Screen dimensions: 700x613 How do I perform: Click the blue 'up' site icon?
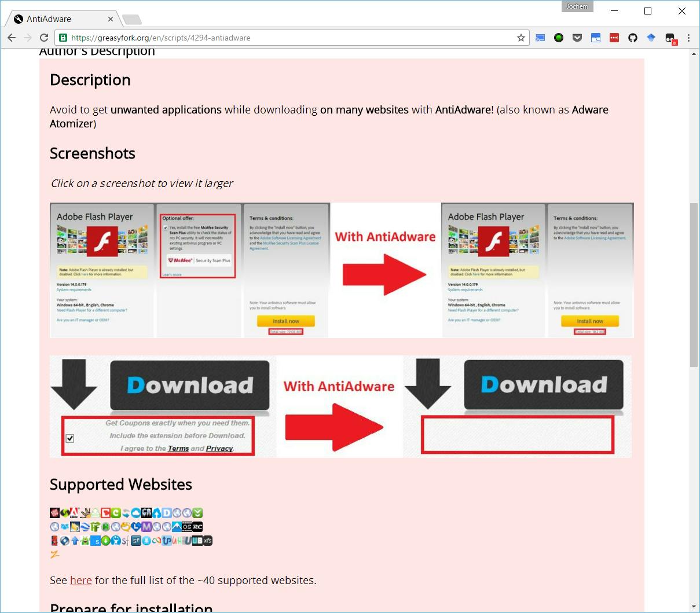pyautogui.click(x=167, y=541)
